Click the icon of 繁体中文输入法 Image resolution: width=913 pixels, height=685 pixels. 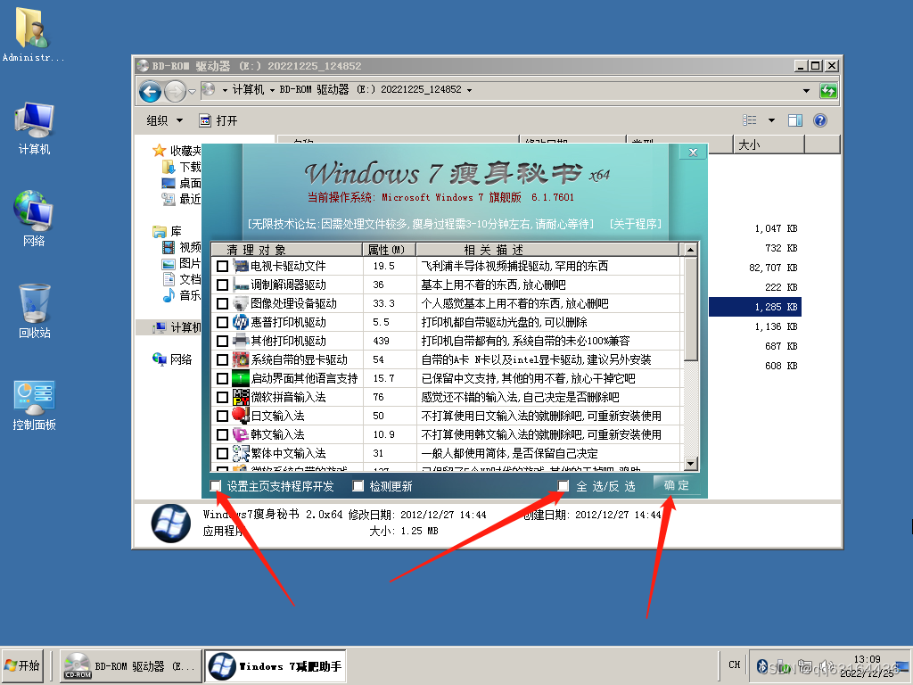pos(241,453)
